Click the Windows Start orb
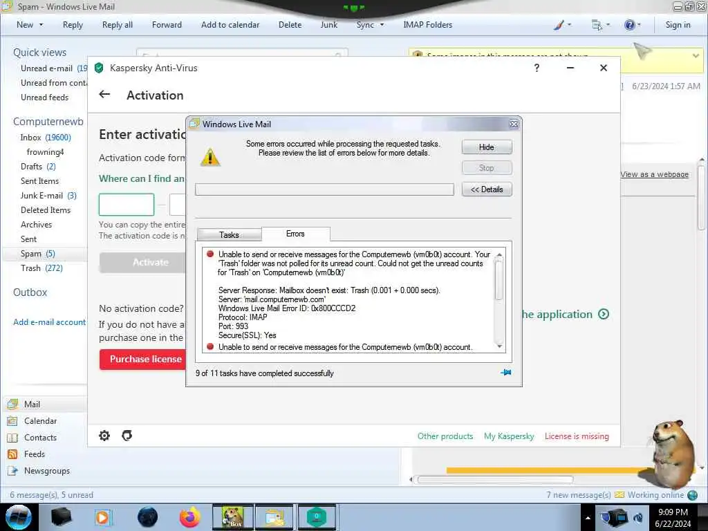Viewport: 708px width, 531px height. point(18,517)
